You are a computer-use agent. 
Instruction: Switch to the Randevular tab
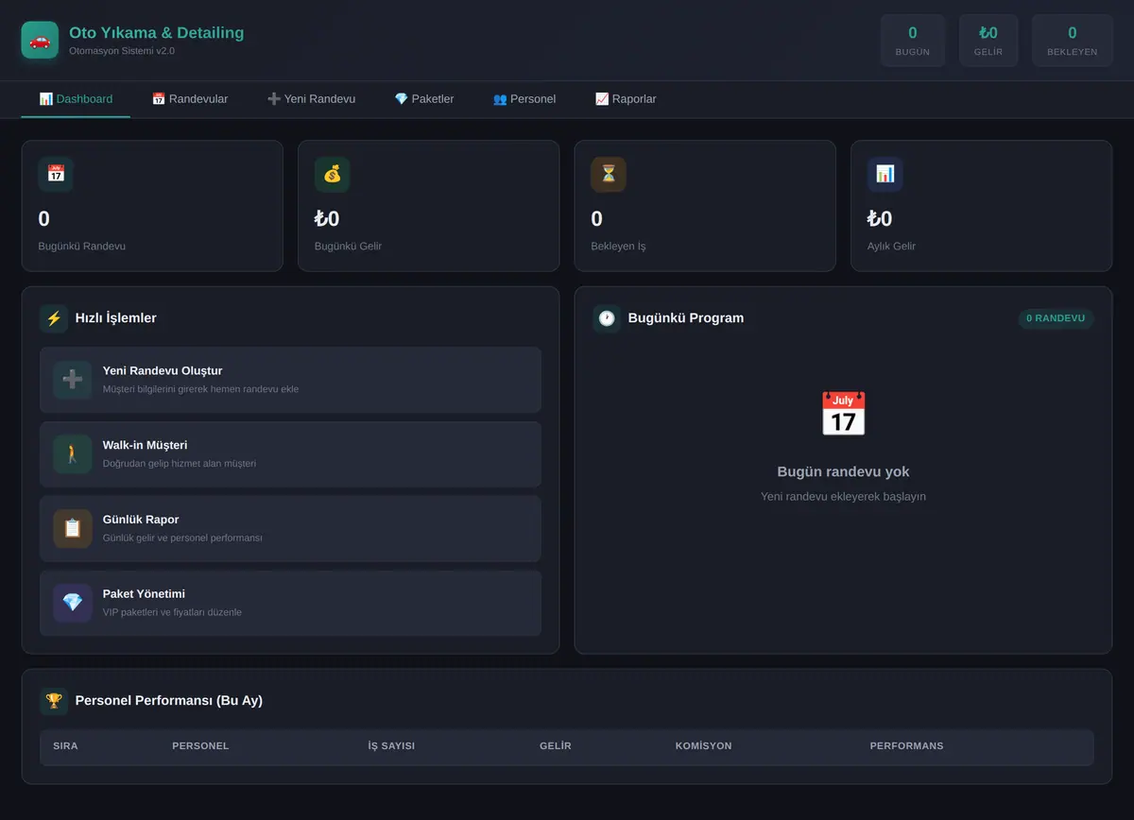pyautogui.click(x=190, y=98)
